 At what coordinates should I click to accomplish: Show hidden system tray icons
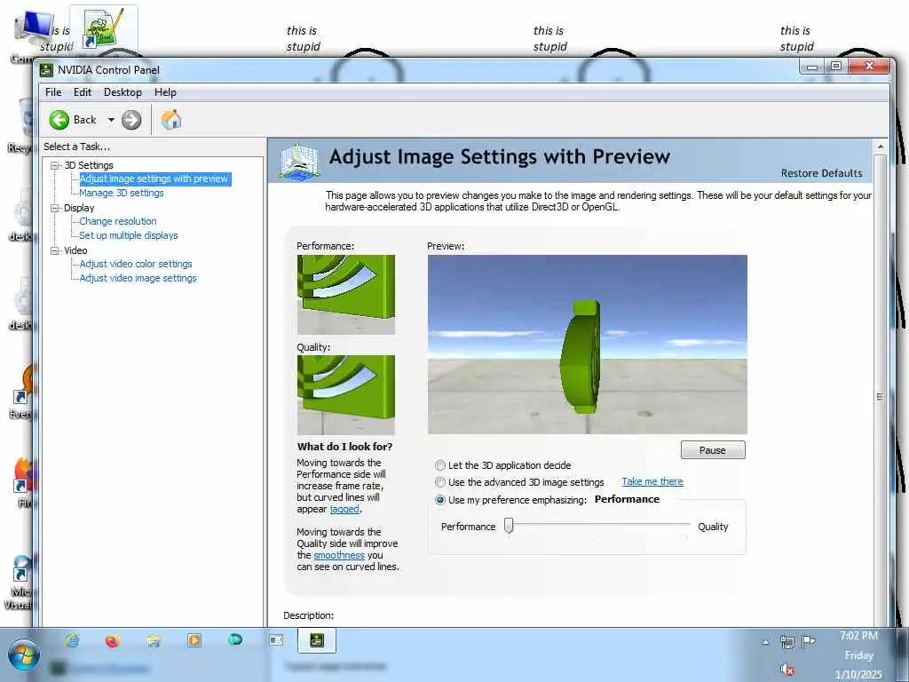765,642
